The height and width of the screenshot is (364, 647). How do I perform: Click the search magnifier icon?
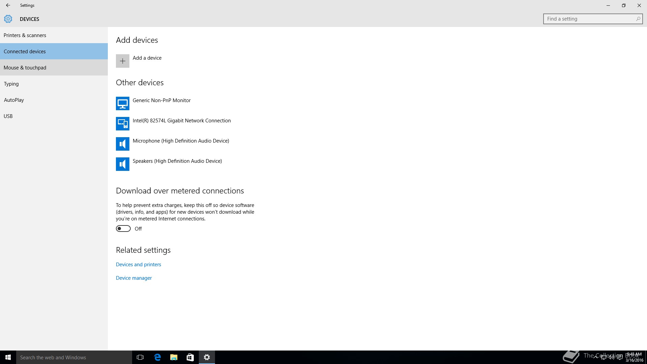click(x=638, y=19)
